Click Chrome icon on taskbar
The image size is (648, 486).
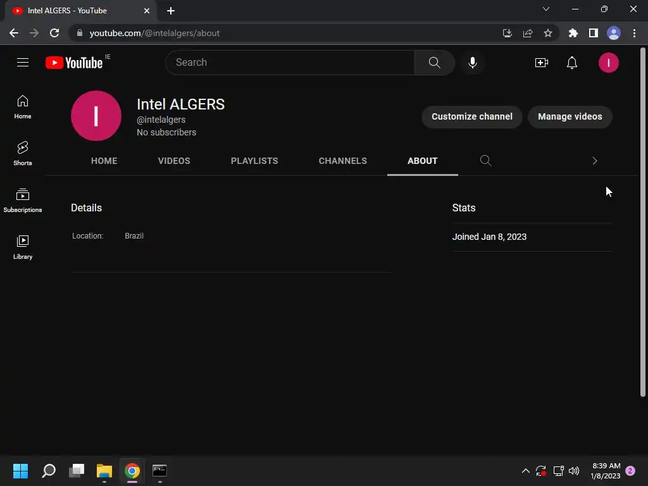(x=132, y=471)
